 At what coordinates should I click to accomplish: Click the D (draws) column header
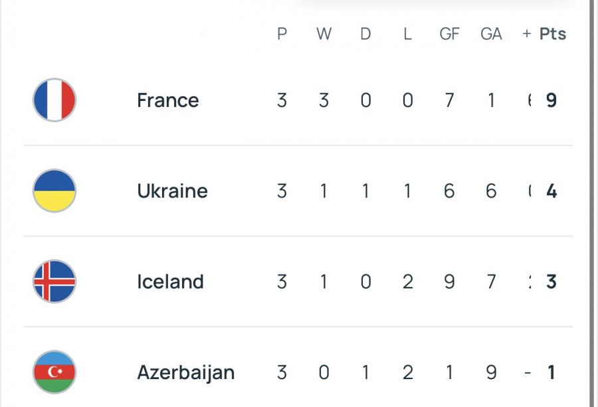coord(365,34)
